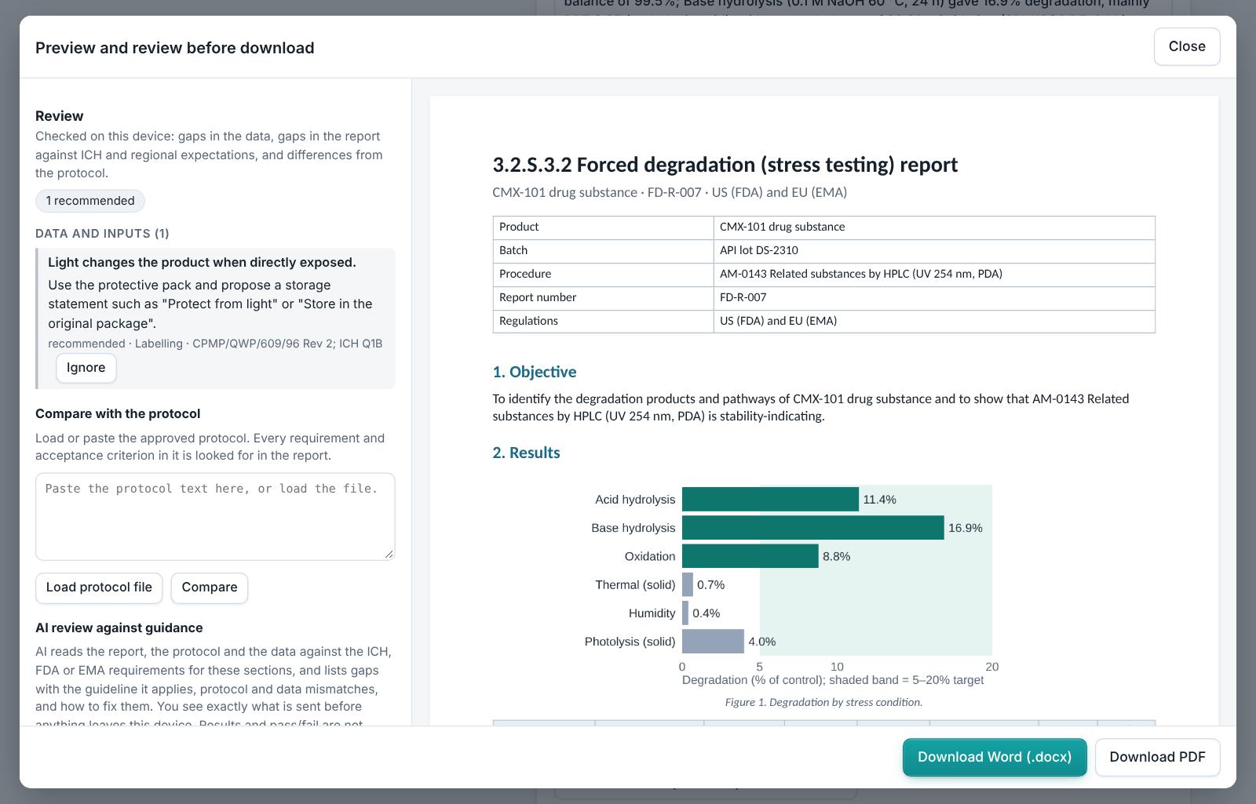The image size is (1256, 804).
Task: Click the AM-0143 procedure table cell
Action: 934,275
